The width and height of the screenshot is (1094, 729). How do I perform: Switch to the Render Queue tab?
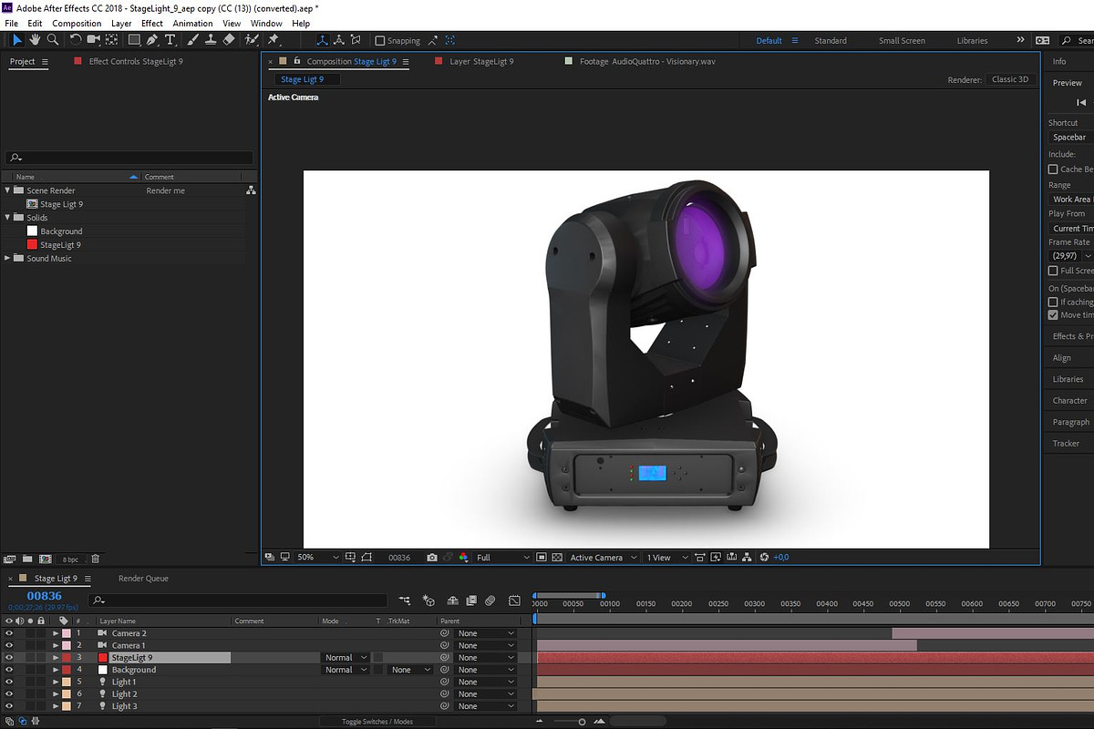click(143, 579)
